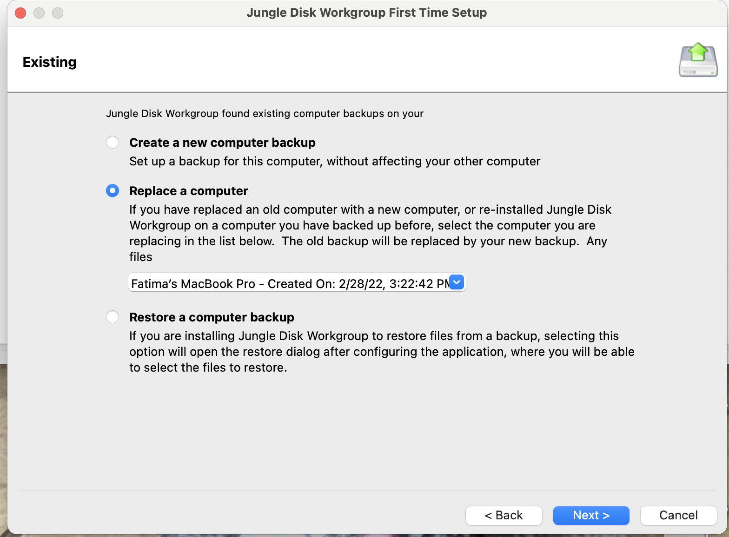The width and height of the screenshot is (729, 537).
Task: Click the yellow minimize button
Action: click(39, 13)
